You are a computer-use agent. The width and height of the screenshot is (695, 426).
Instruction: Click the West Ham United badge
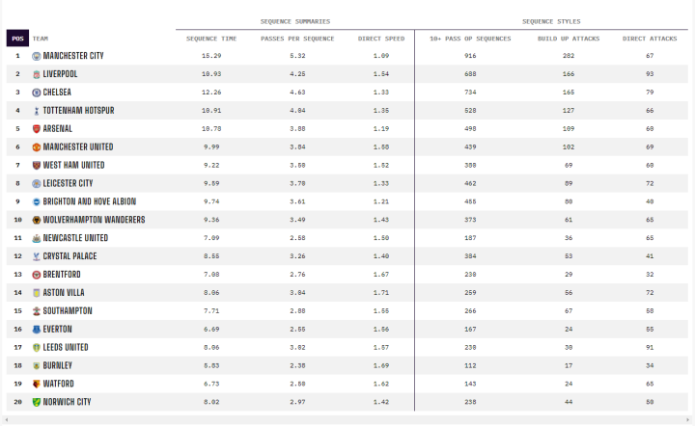[x=37, y=166]
